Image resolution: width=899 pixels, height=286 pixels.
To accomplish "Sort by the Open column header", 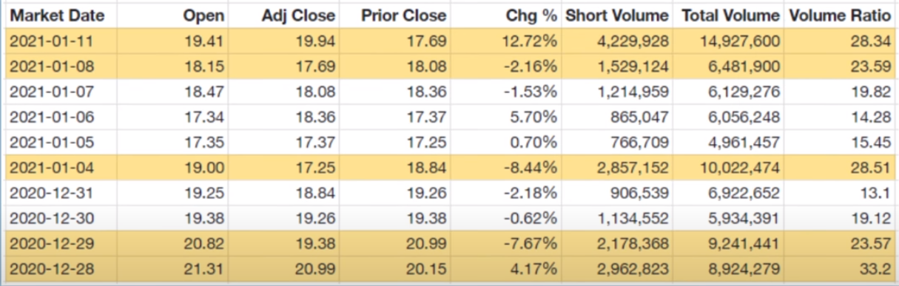I will point(206,16).
